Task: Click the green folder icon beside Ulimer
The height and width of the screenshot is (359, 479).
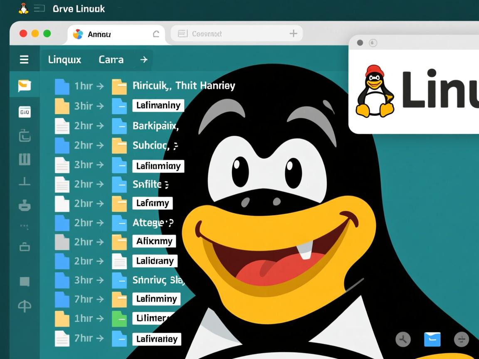Action: 119,318
